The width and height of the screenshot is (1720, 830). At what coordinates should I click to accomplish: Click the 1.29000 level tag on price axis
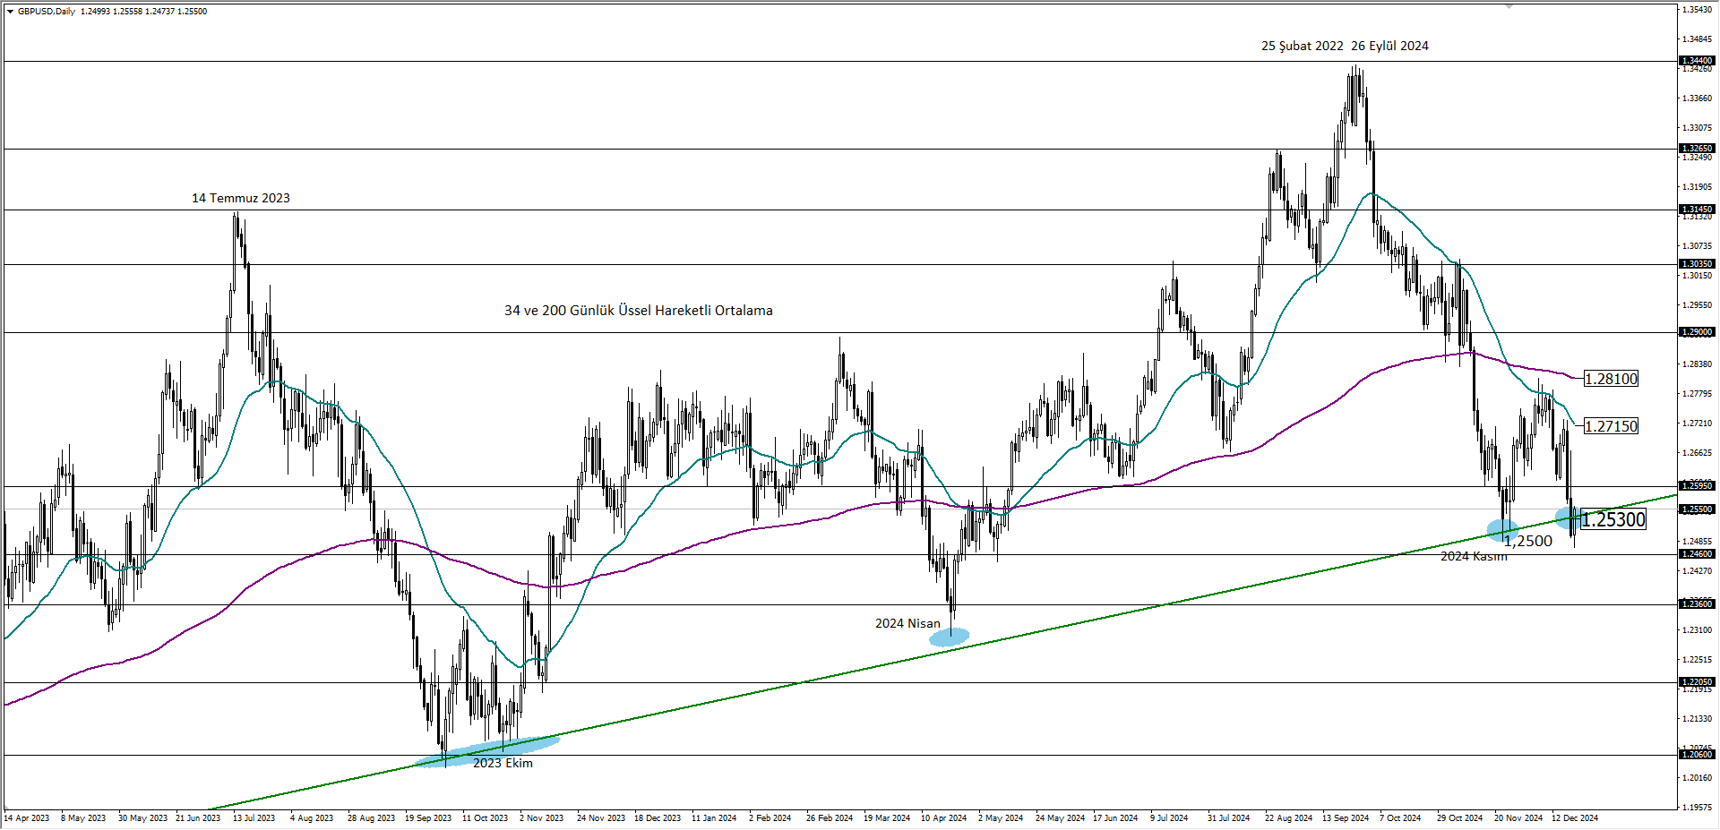(x=1697, y=332)
